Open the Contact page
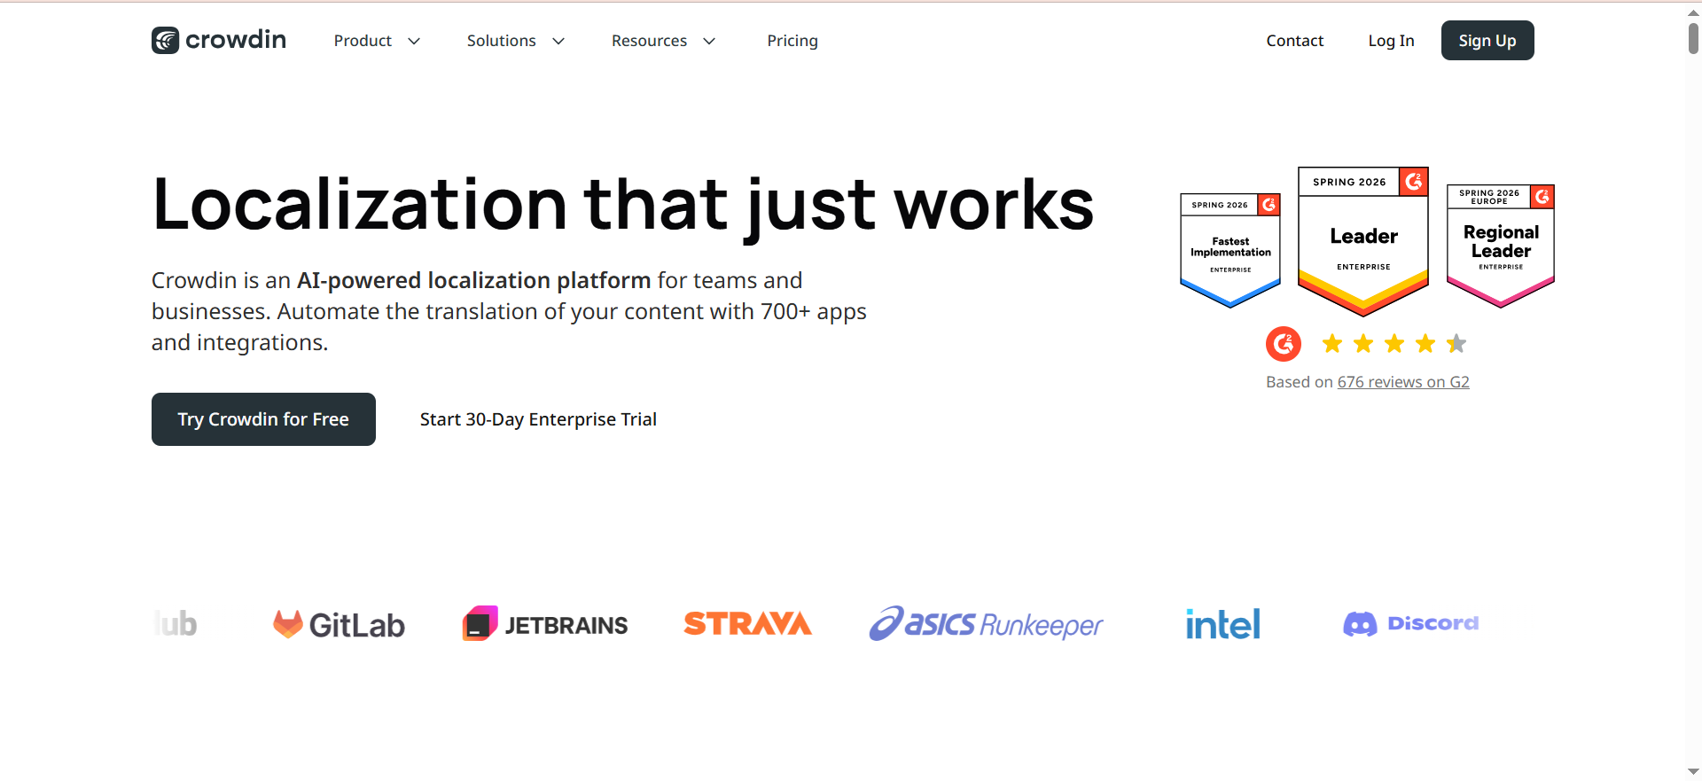Image resolution: width=1702 pixels, height=781 pixels. click(x=1294, y=41)
